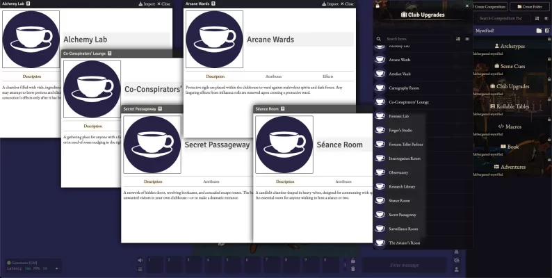Toggle the sort order in Club Upgrades search
Viewport: 552px width, 278px height.
tap(458, 39)
